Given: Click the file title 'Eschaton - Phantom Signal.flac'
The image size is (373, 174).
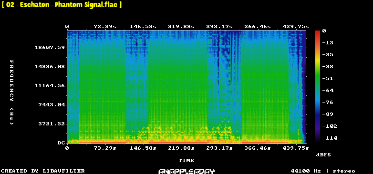Looking at the screenshot, I should point(62,4).
